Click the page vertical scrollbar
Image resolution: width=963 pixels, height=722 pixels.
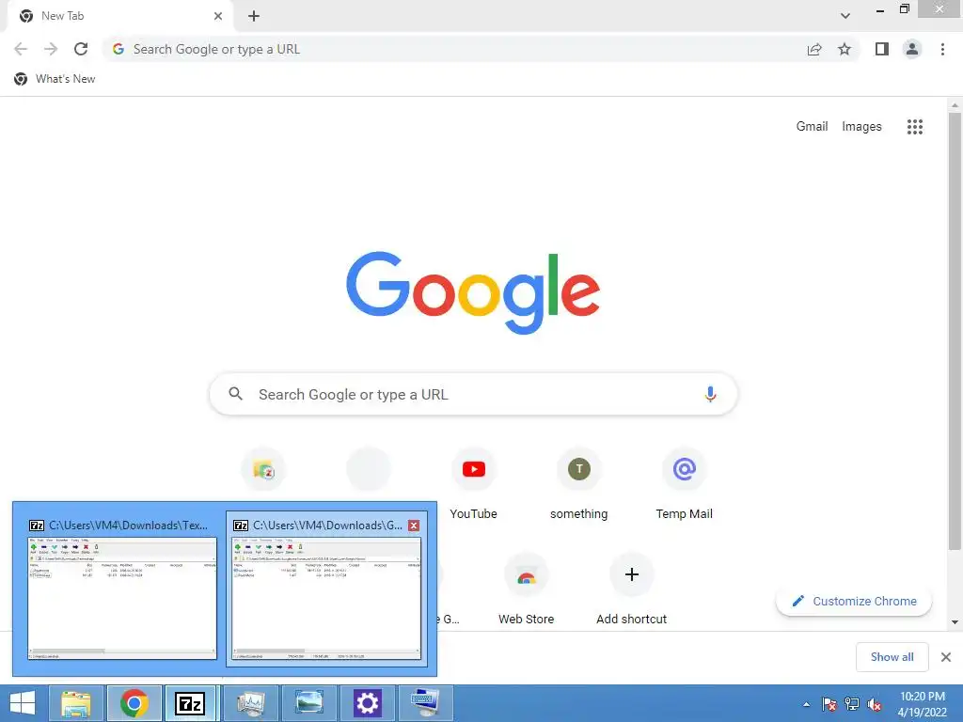pyautogui.click(x=955, y=330)
